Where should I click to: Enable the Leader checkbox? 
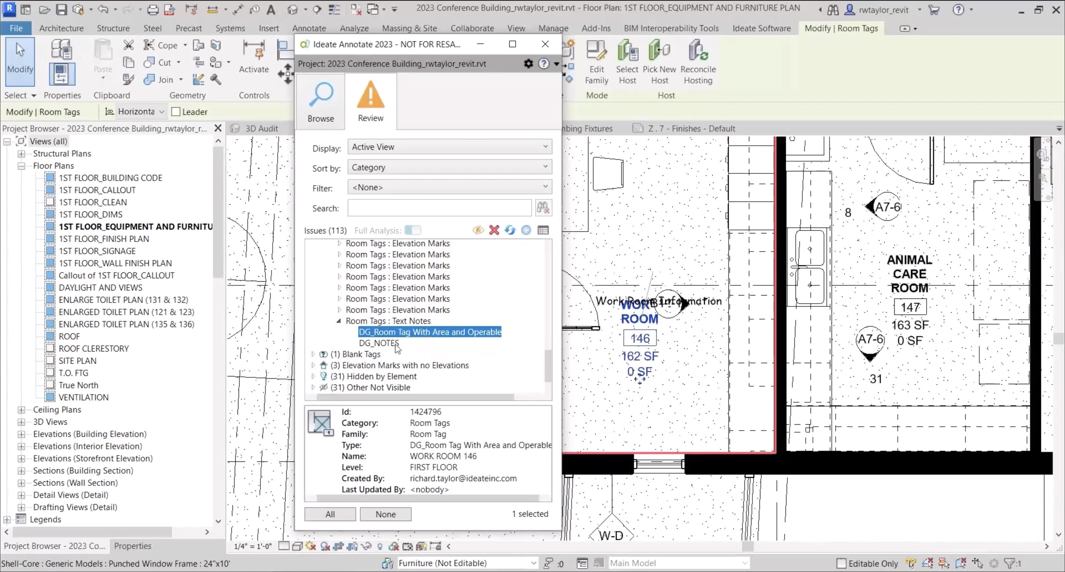[x=176, y=112]
